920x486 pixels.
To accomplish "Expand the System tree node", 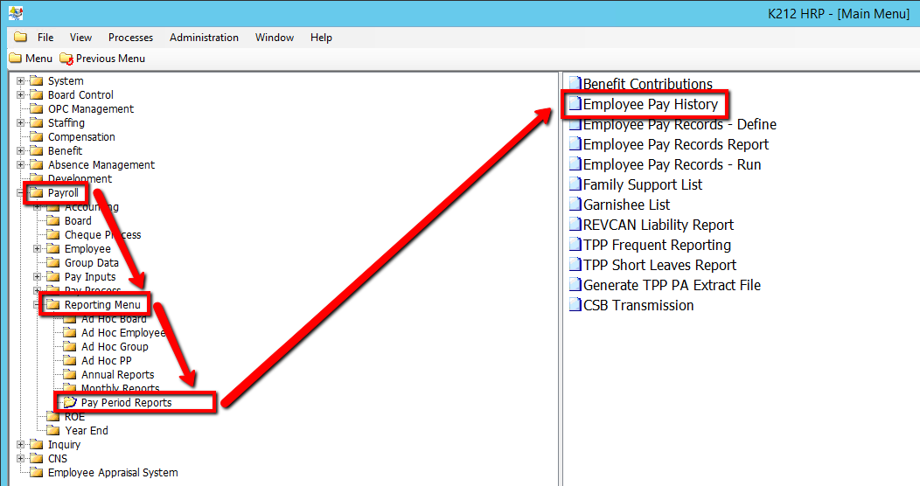I will 21,81.
